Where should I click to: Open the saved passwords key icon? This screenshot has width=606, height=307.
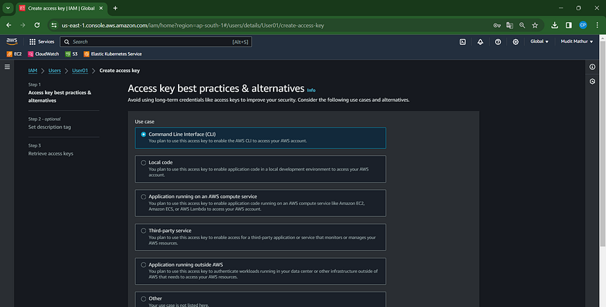tap(497, 25)
